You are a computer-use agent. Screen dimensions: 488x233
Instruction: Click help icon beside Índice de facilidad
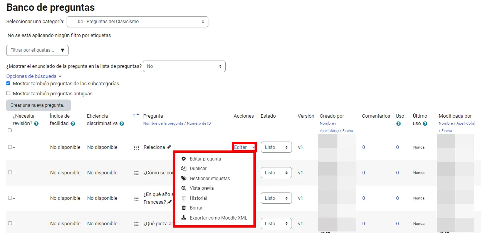pyautogui.click(x=72, y=124)
